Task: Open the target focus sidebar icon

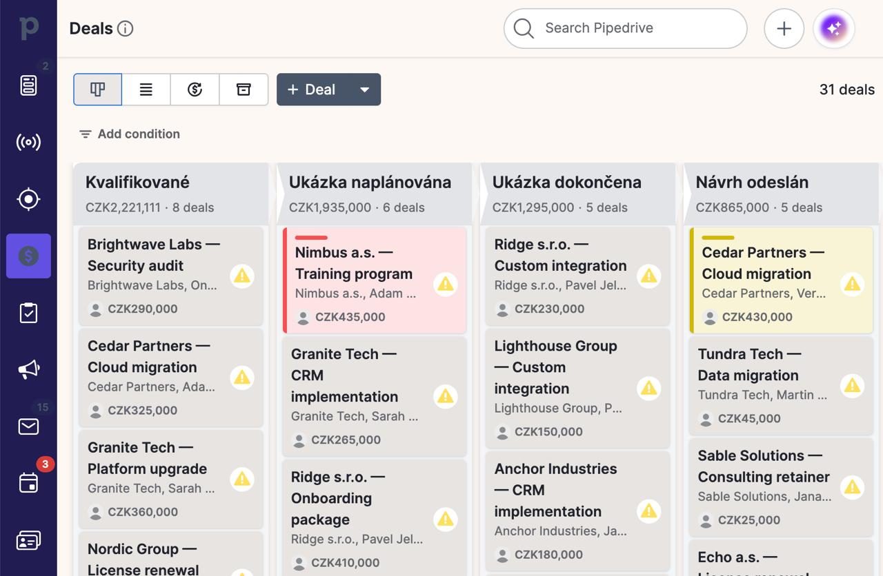Action: (28, 199)
